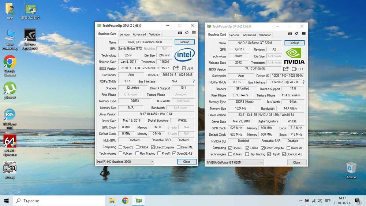Screen dimensions: 366x206
Task: Launch uTorrent desktop shortcut
Action: [10, 91]
